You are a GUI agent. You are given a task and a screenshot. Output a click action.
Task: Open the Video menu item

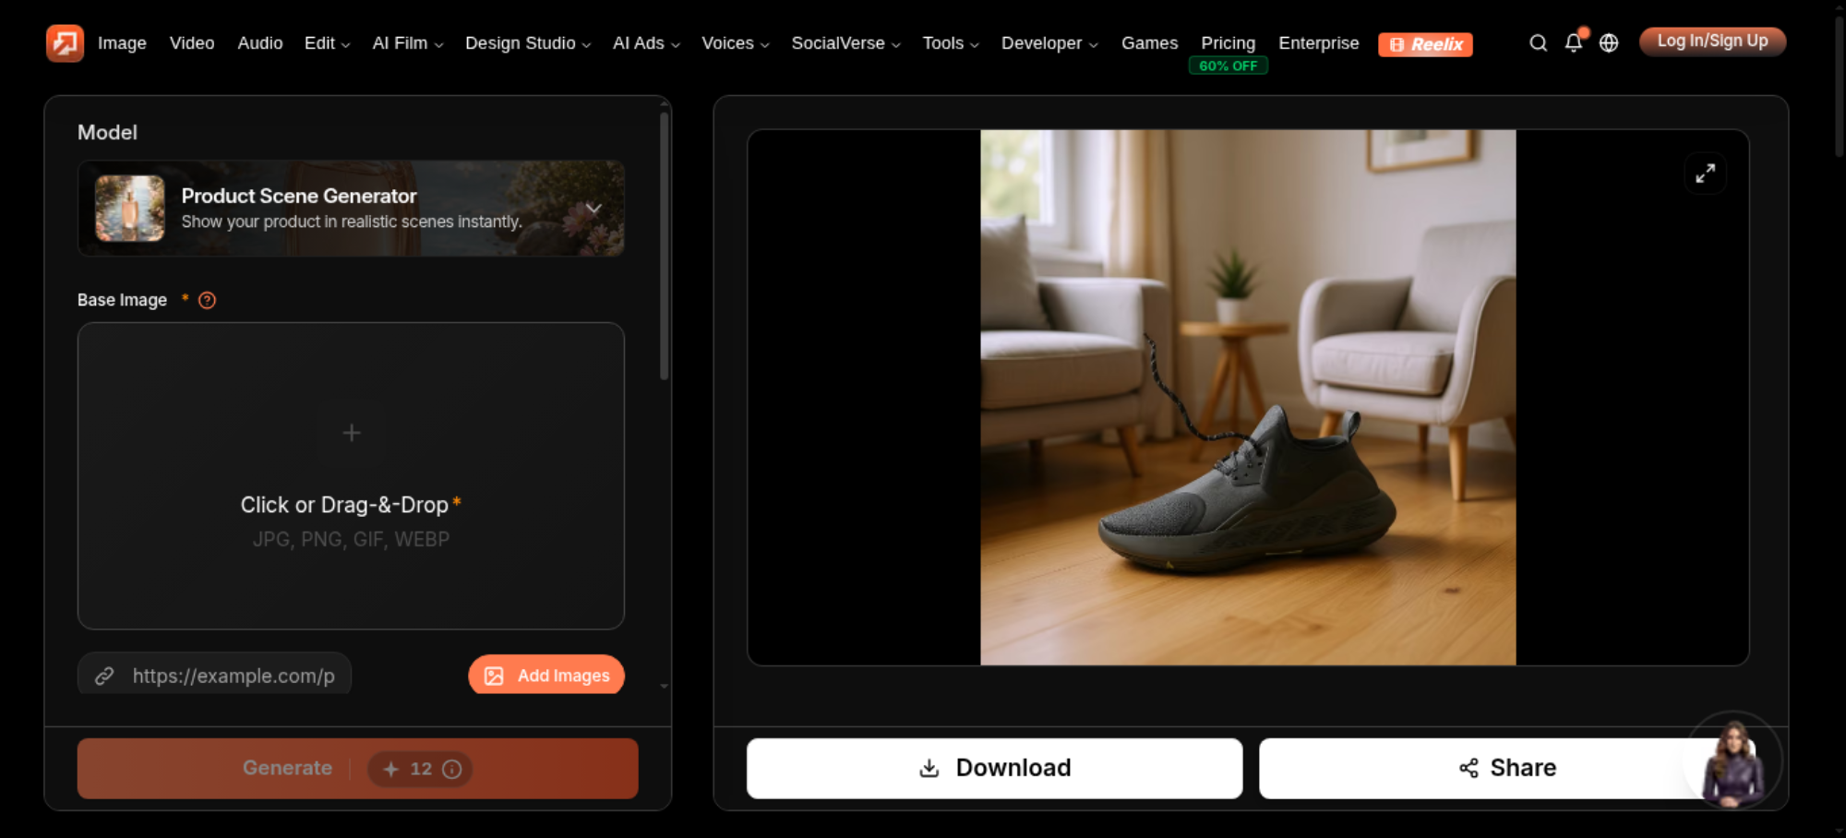(192, 43)
